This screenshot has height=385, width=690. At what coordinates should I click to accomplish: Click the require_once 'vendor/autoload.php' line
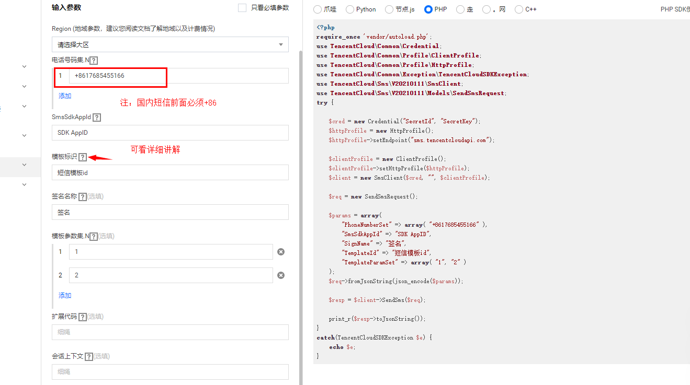[x=375, y=37]
